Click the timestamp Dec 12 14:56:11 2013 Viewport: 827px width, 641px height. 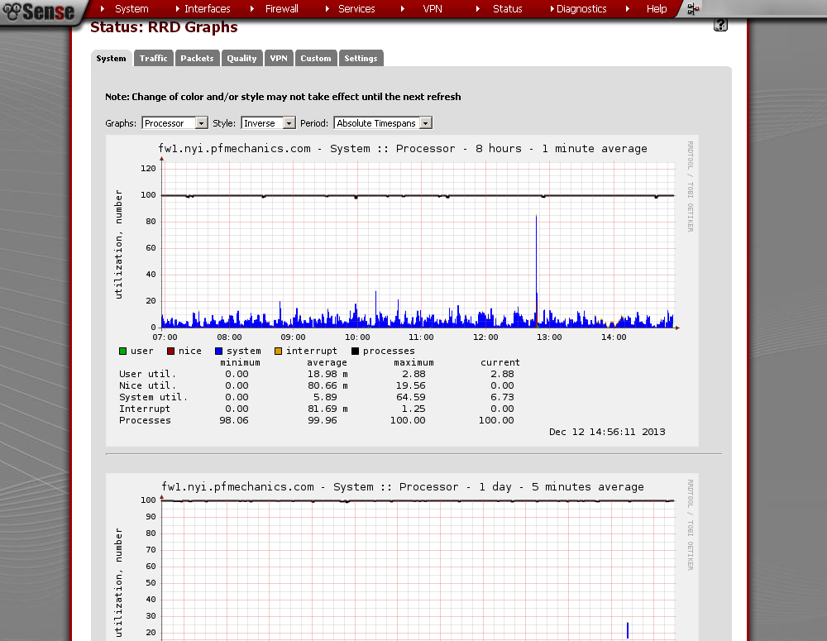tap(607, 432)
